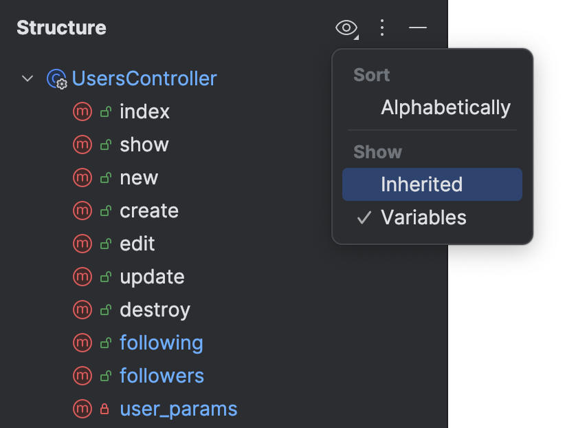This screenshot has width=565, height=428.
Task: Open the Structure panel kebab menu
Action: [382, 28]
